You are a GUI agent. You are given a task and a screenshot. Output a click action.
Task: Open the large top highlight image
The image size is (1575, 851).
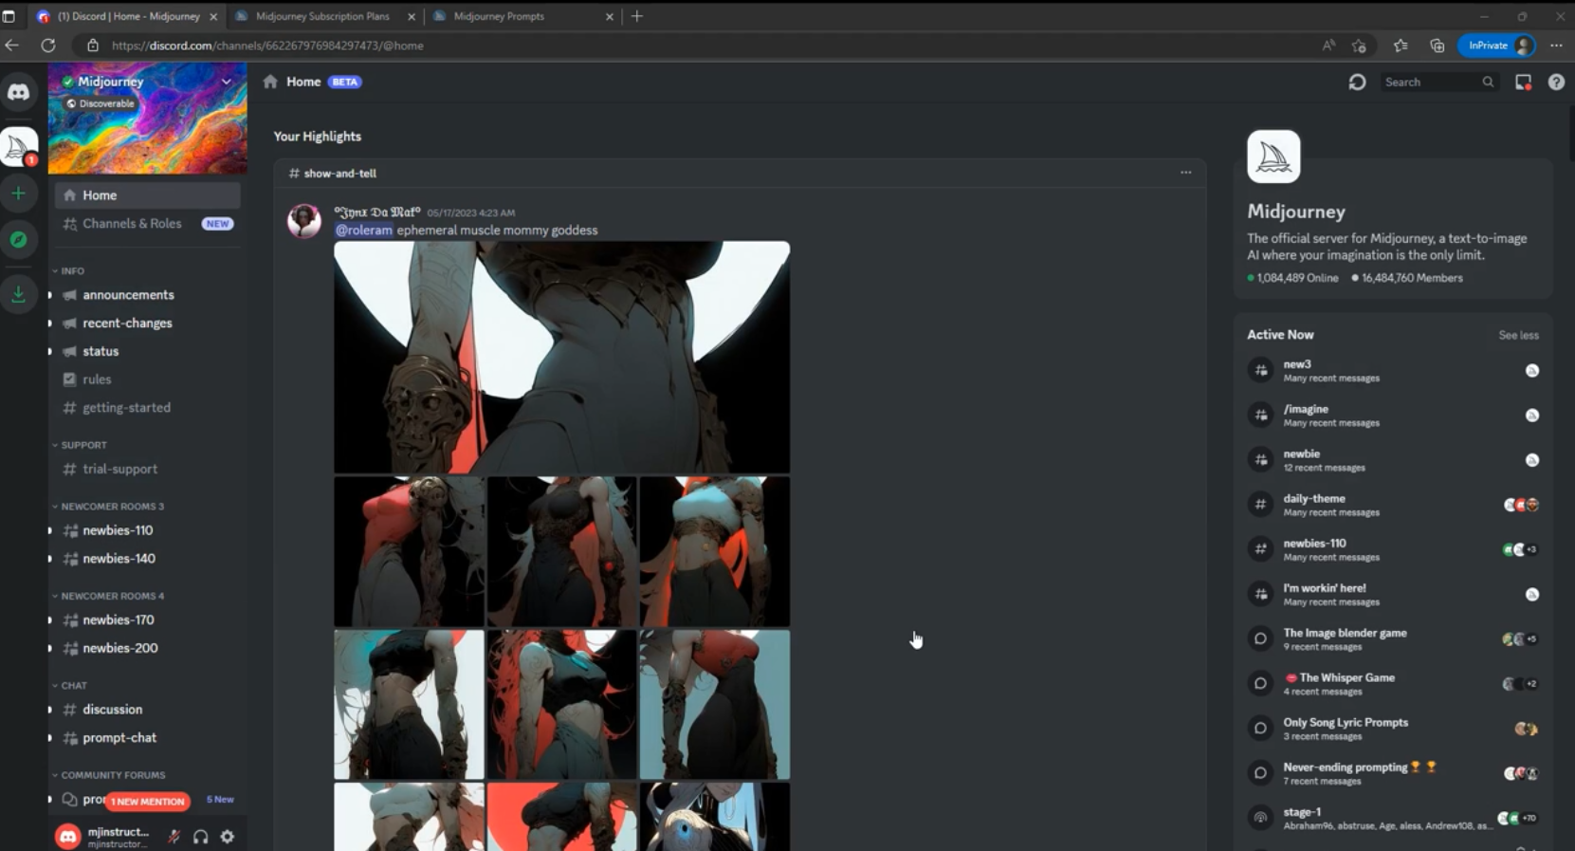coord(561,357)
